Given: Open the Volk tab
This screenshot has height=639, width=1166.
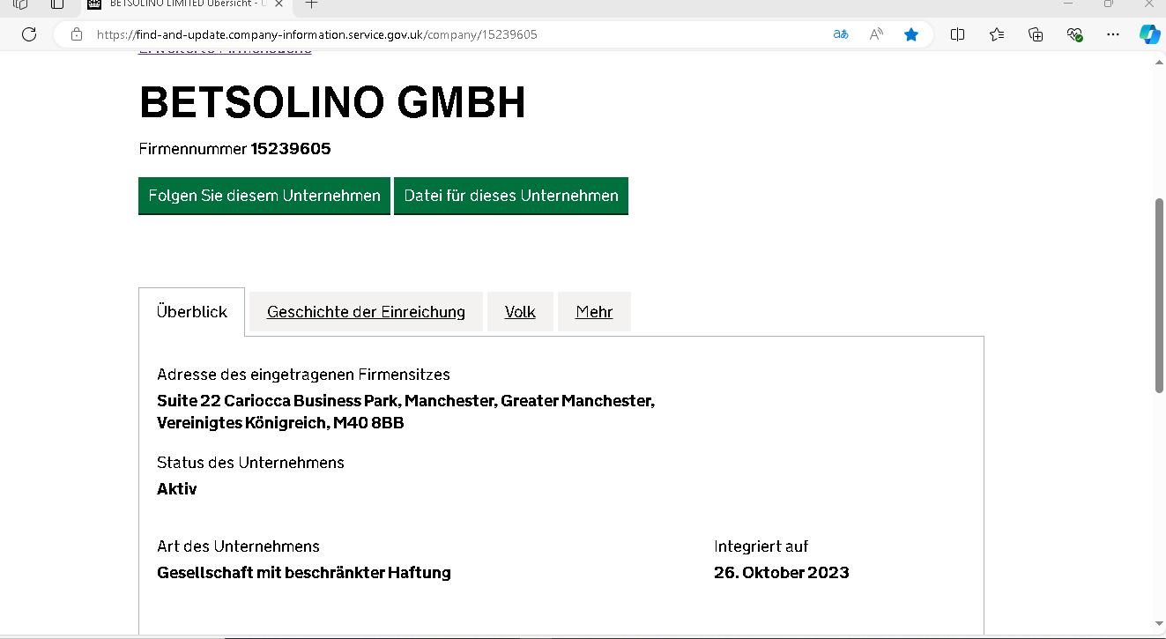Looking at the screenshot, I should click(x=520, y=312).
